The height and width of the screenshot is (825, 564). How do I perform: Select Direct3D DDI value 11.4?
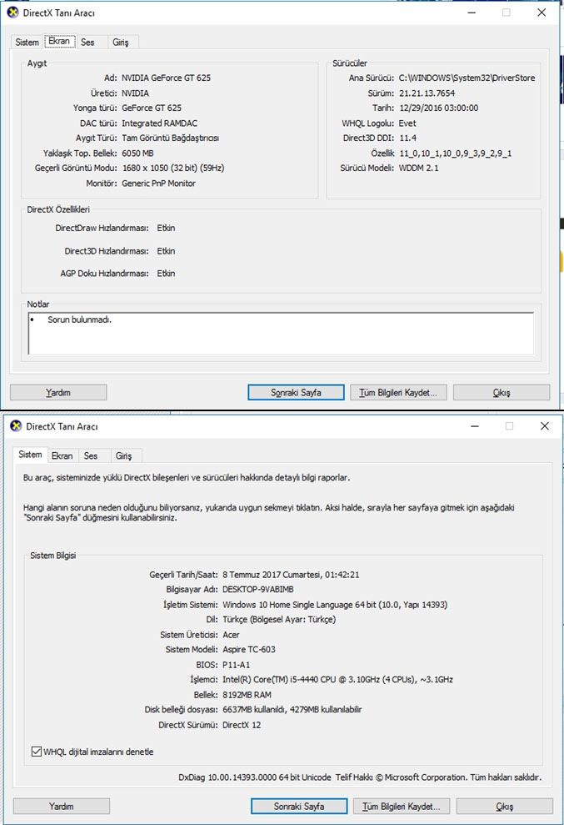tap(408, 138)
